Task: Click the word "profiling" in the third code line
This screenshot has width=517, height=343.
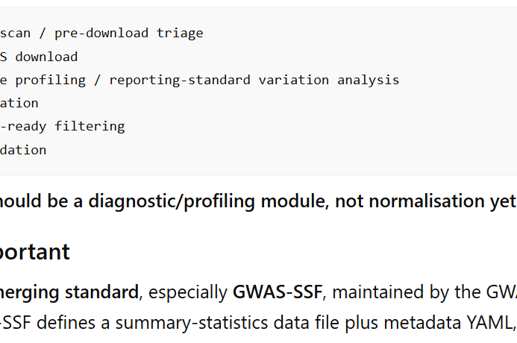Action: (51, 80)
